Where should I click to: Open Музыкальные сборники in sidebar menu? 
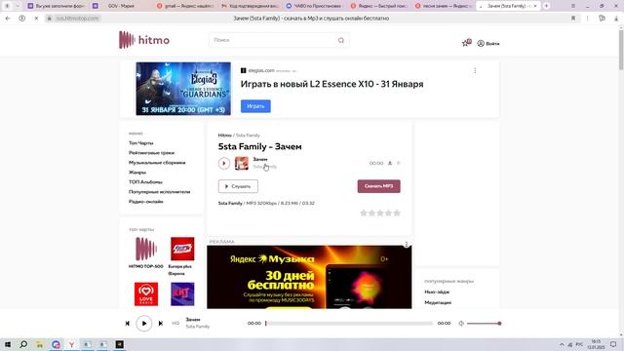pos(157,163)
